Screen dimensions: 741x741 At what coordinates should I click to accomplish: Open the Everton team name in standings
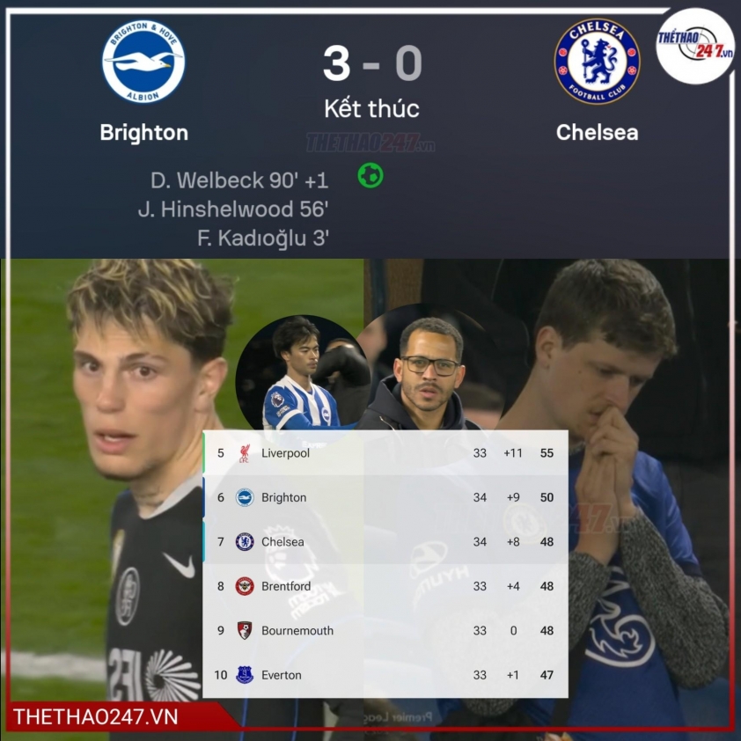[282, 675]
